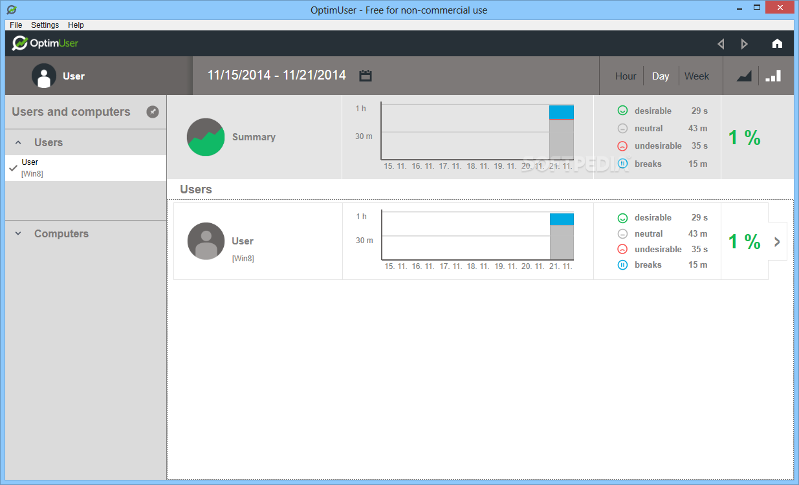Click the User row avatar icon
Screen dimensions: 799x485
click(x=206, y=241)
